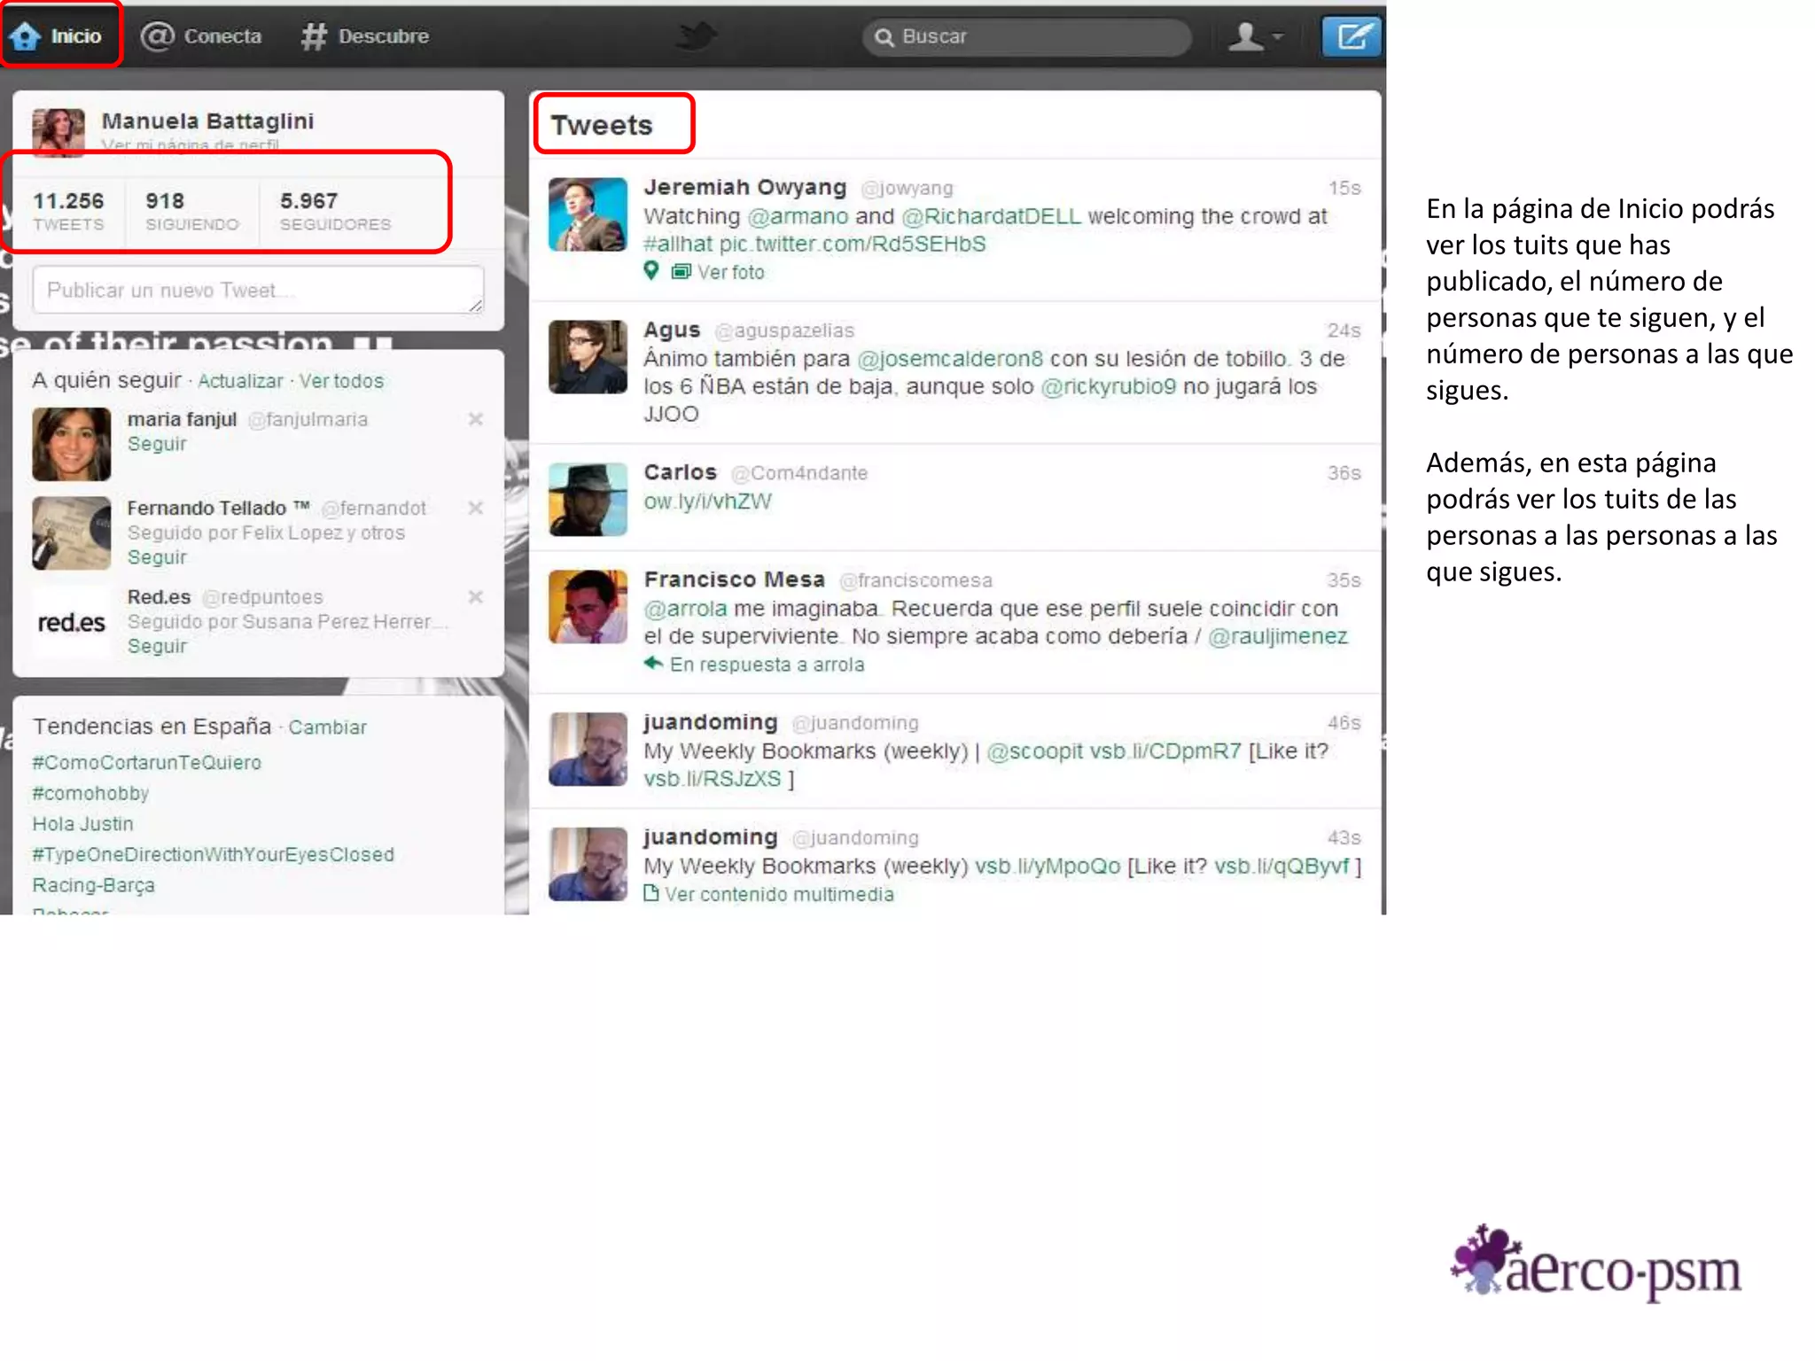Open the Conecta @ tab
Viewport: 1815px width, 1361px height.
202,36
